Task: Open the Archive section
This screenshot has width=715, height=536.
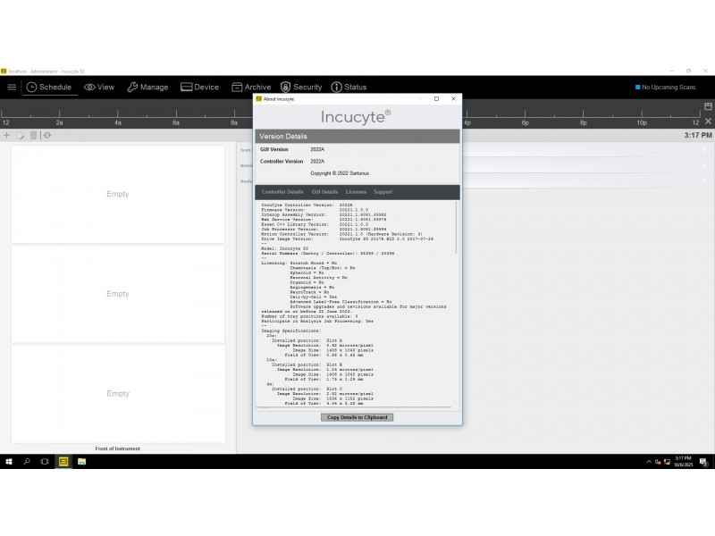Action: (251, 87)
